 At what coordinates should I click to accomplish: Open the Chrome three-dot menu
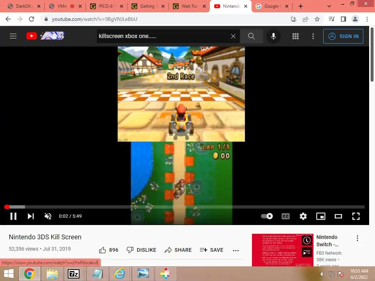pos(367,19)
